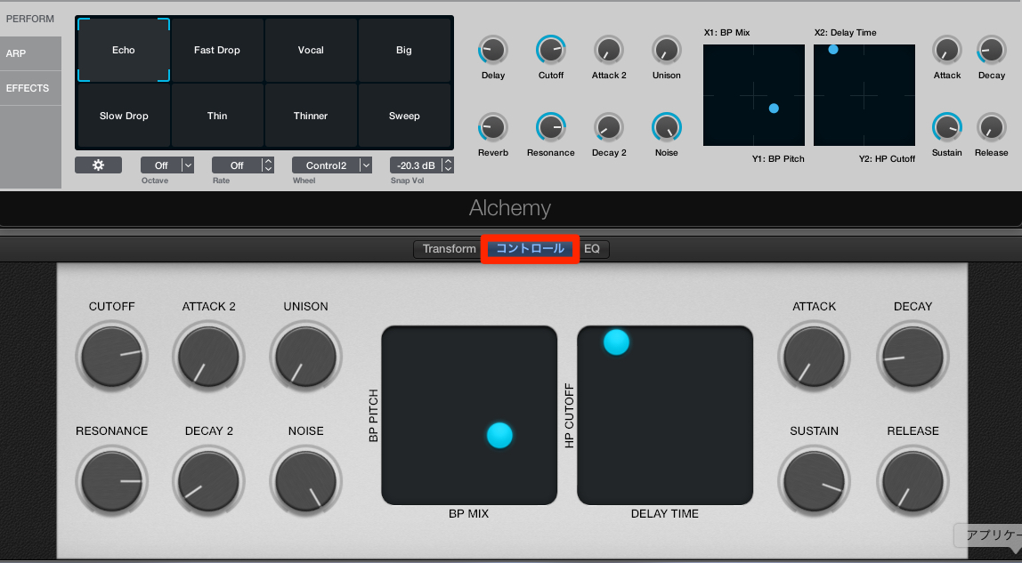The width and height of the screenshot is (1022, 563).
Task: Click the small Sustain knob in Alchemy
Action: (x=947, y=127)
